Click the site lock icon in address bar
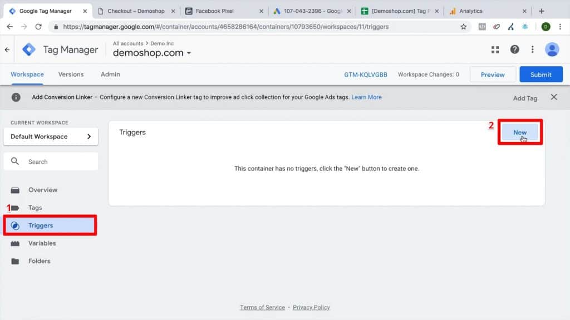Image resolution: width=570 pixels, height=320 pixels. click(56, 27)
